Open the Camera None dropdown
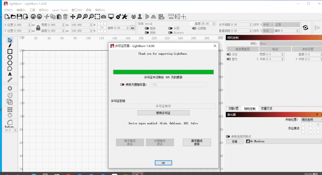 click(x=291, y=44)
